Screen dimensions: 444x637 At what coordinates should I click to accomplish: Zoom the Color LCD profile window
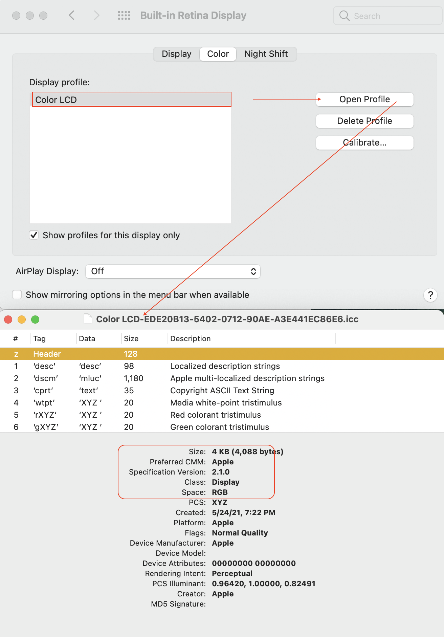[x=35, y=320]
